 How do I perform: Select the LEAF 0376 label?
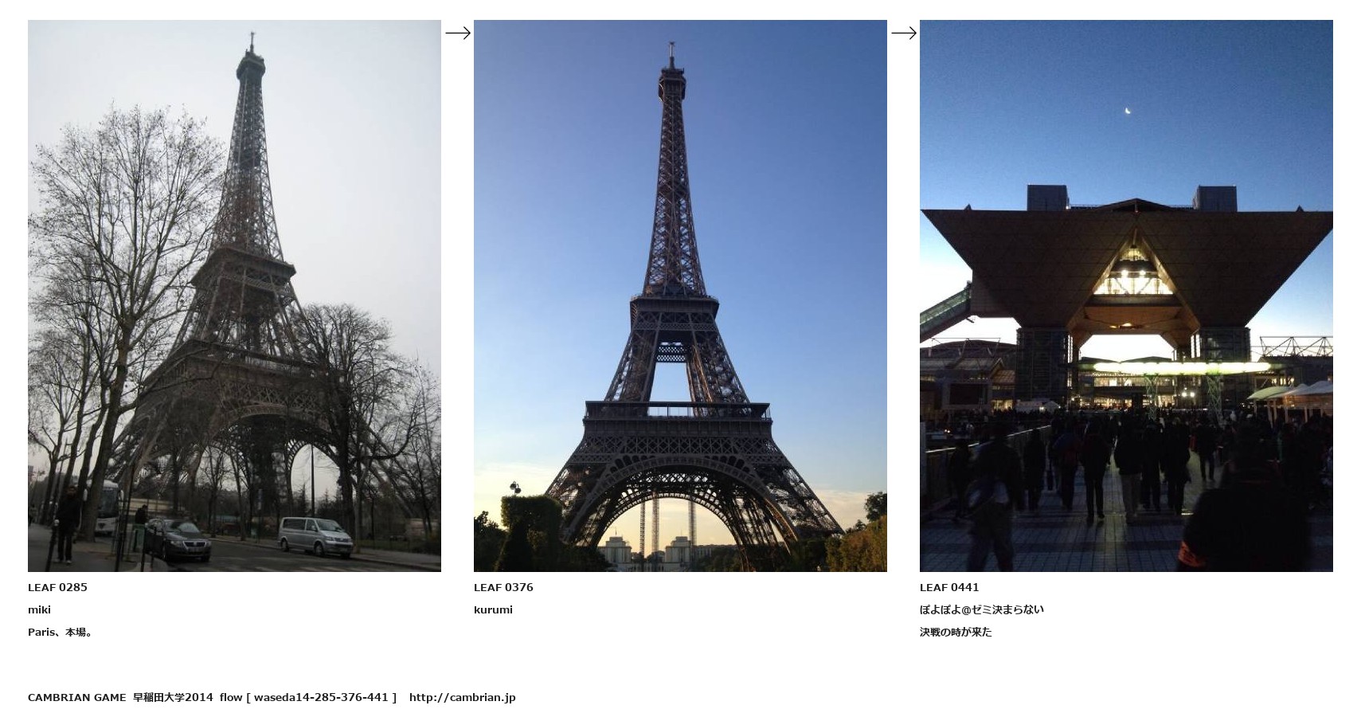point(503,587)
